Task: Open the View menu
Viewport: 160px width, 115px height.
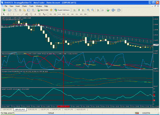Action: (12, 6)
